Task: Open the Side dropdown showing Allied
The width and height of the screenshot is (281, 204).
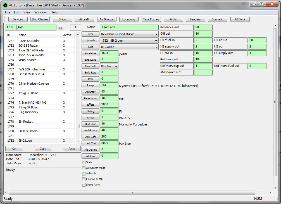Action: (129, 47)
